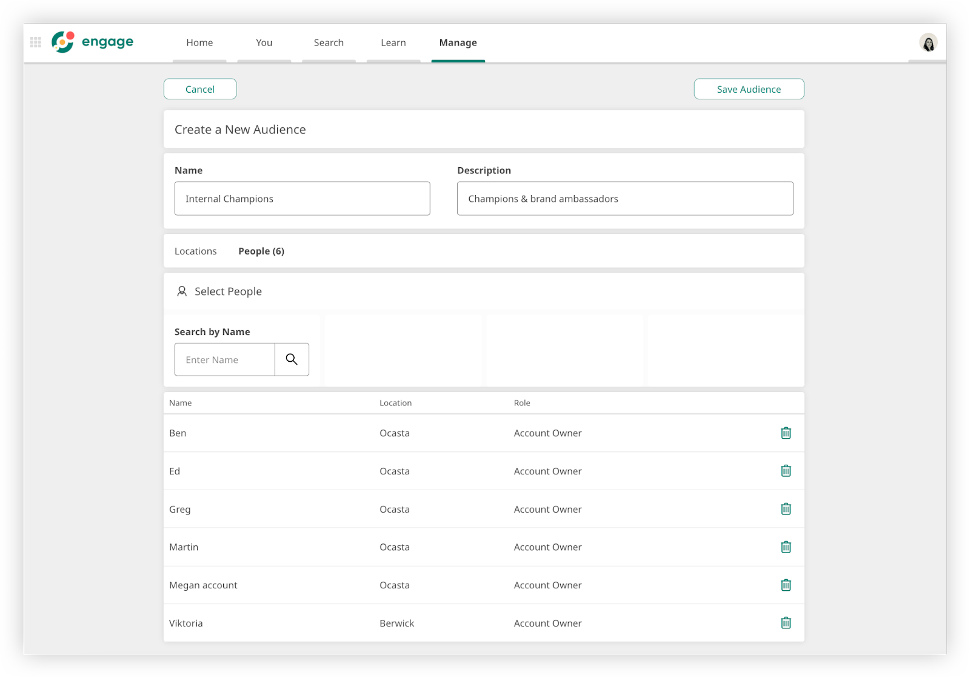
Task: Click the Enter Name search field
Action: point(225,359)
